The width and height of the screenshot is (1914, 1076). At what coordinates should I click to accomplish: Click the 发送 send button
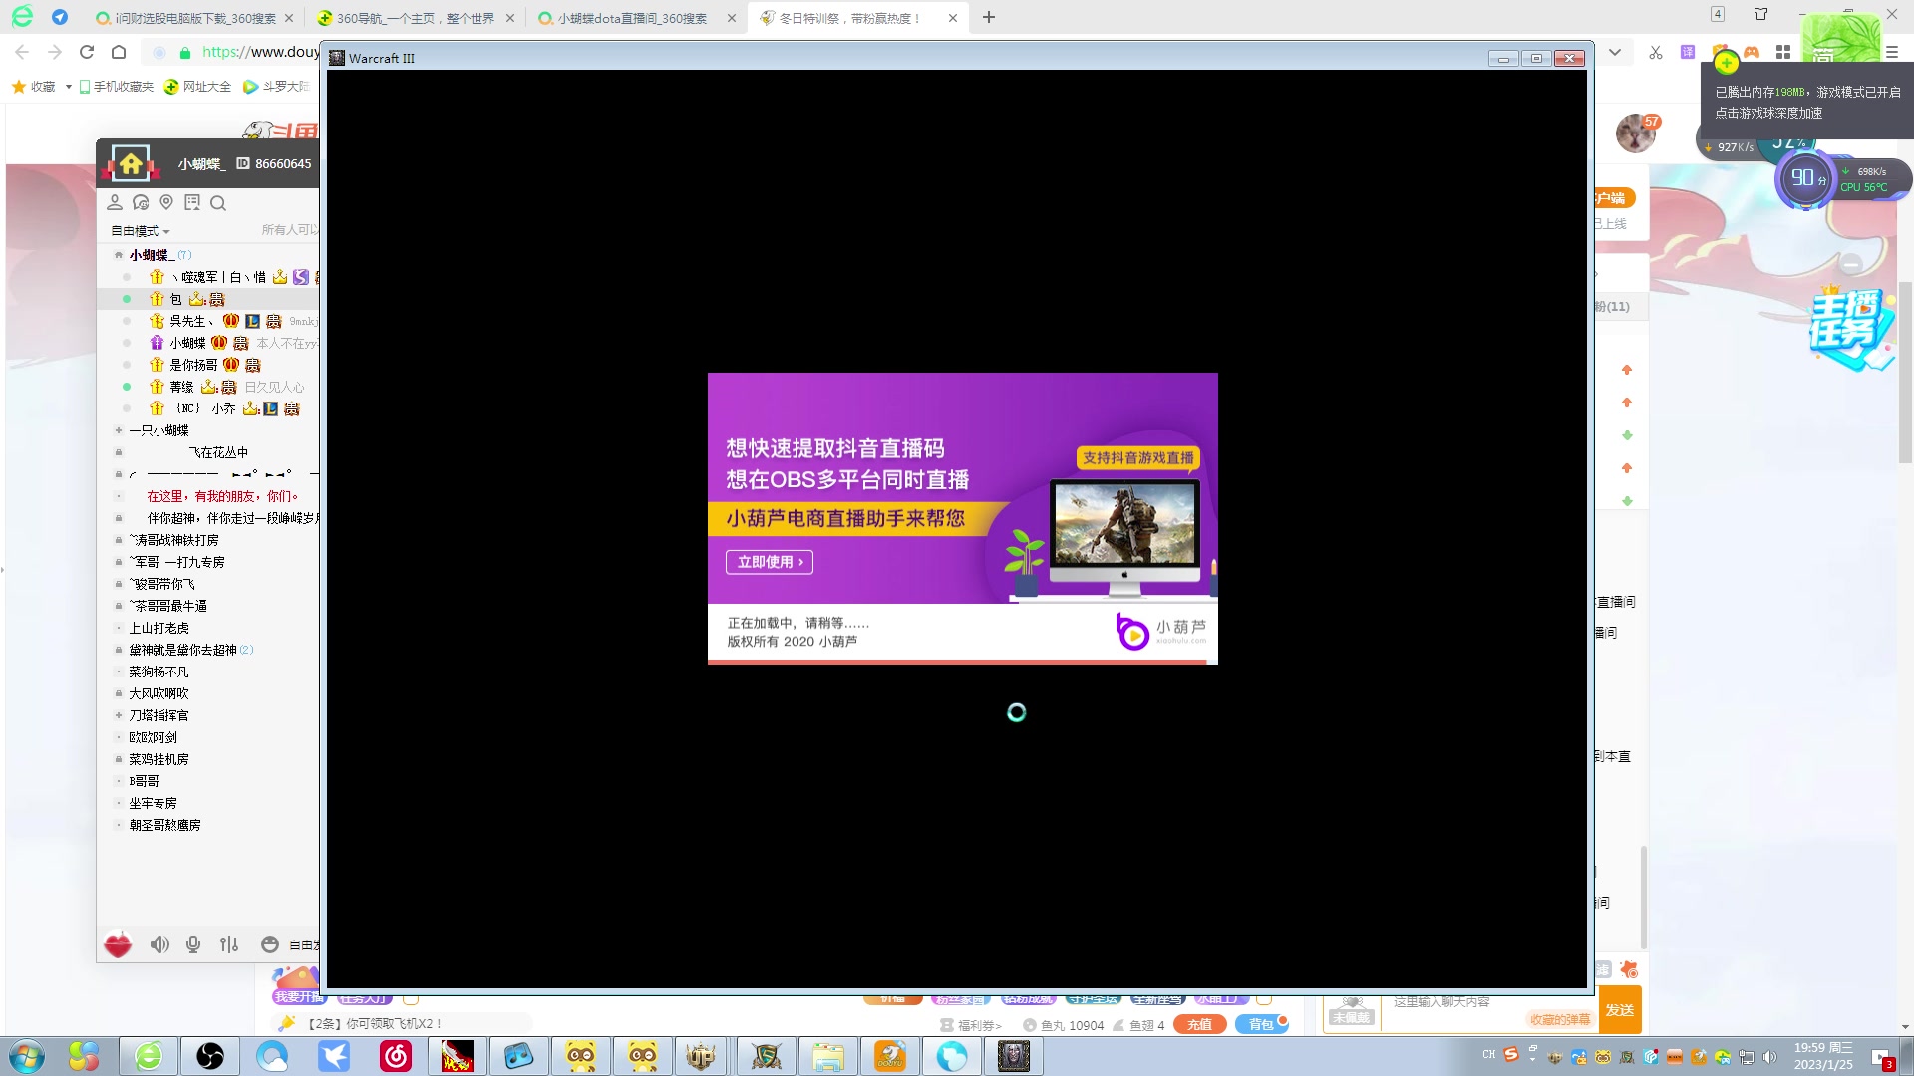[1620, 1009]
